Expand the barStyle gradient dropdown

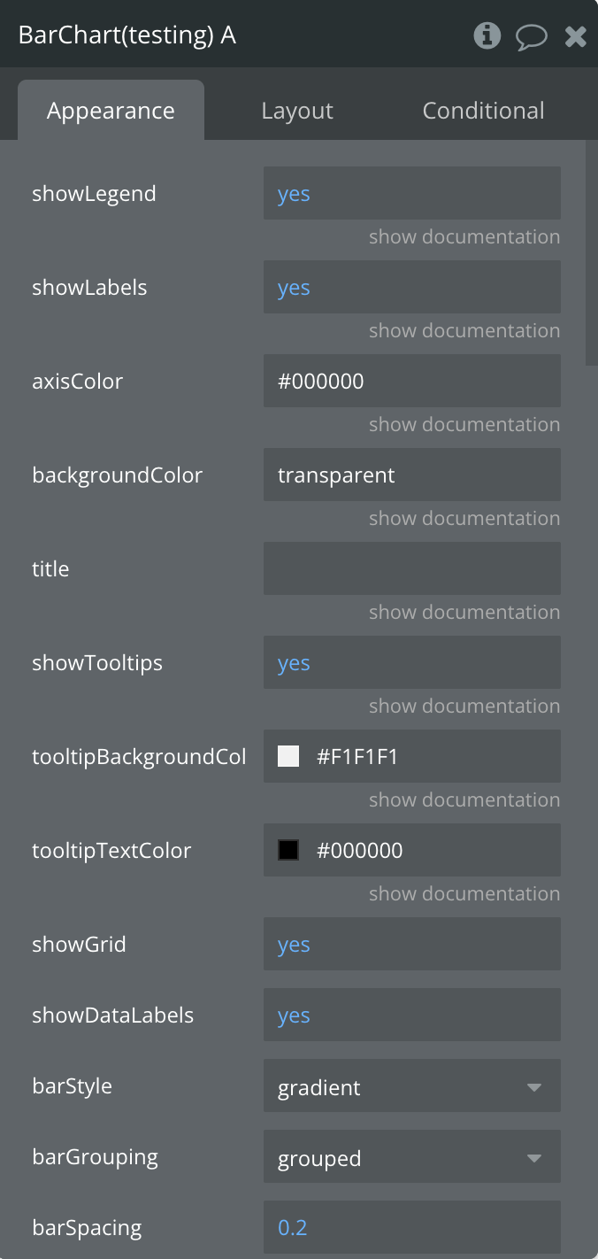coord(411,1086)
